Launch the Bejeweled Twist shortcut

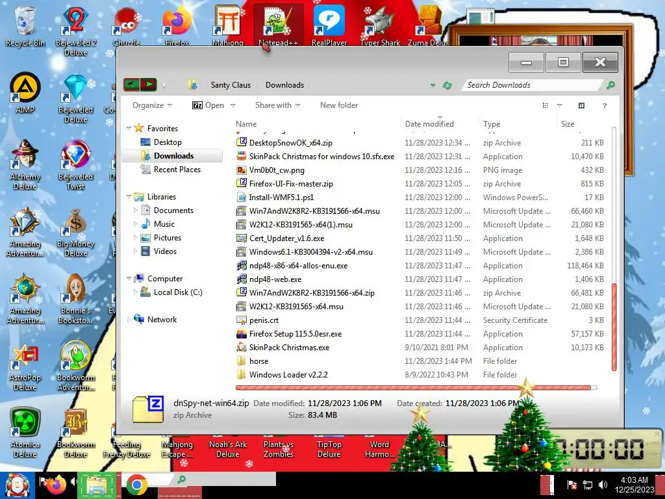75,164
